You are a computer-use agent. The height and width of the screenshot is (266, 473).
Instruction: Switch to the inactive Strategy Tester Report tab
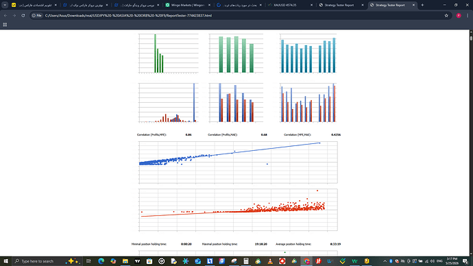pos(341,5)
